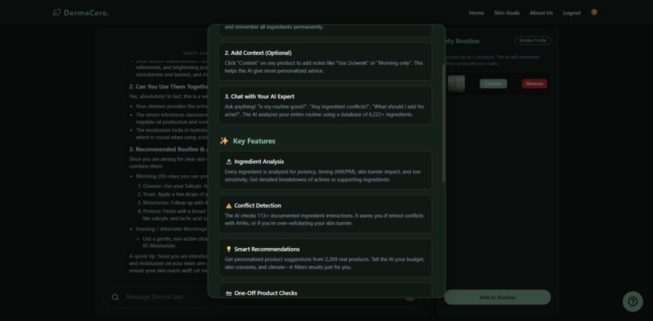This screenshot has height=321, width=653.
Task: Click the One-Off Product Checks title
Action: pyautogui.click(x=266, y=293)
